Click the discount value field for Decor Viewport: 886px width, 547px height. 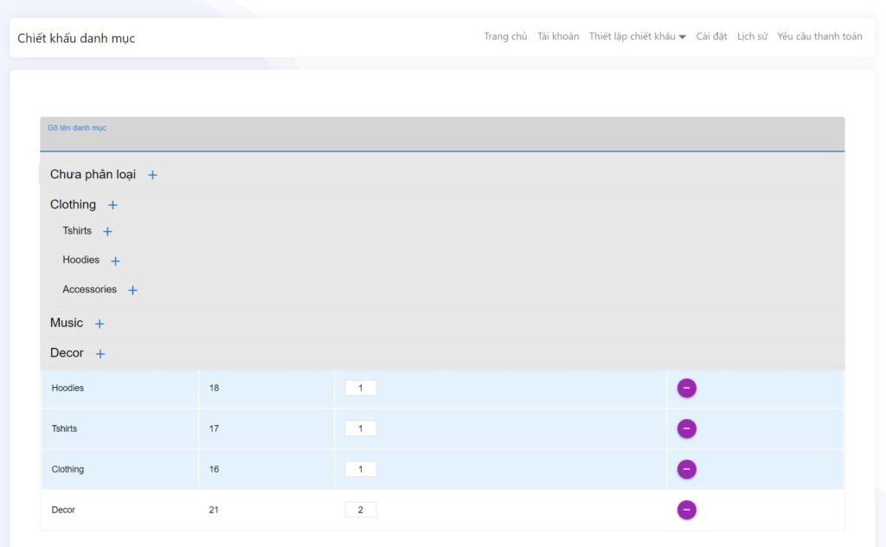tap(360, 511)
